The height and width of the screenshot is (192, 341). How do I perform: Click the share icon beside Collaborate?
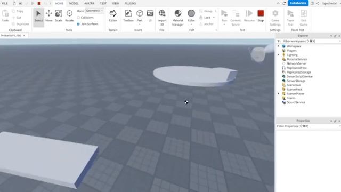coord(318,3)
